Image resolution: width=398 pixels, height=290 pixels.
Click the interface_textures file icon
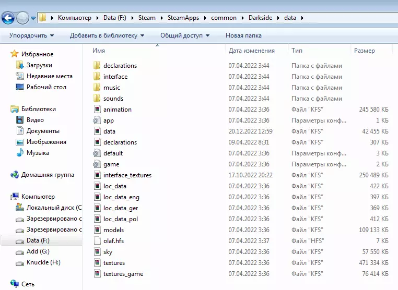(x=97, y=175)
